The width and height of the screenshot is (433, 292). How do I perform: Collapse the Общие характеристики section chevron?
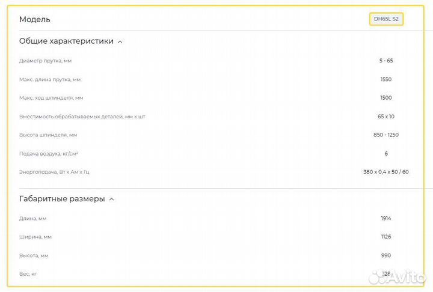click(x=120, y=42)
